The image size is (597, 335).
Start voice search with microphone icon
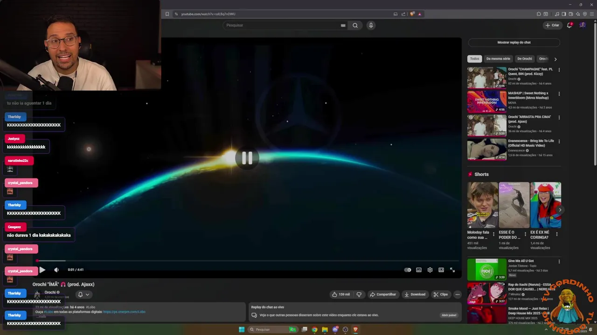click(x=371, y=25)
